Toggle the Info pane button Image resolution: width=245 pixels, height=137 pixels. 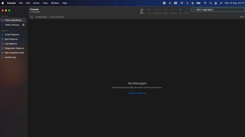pyautogui.click(x=180, y=11)
